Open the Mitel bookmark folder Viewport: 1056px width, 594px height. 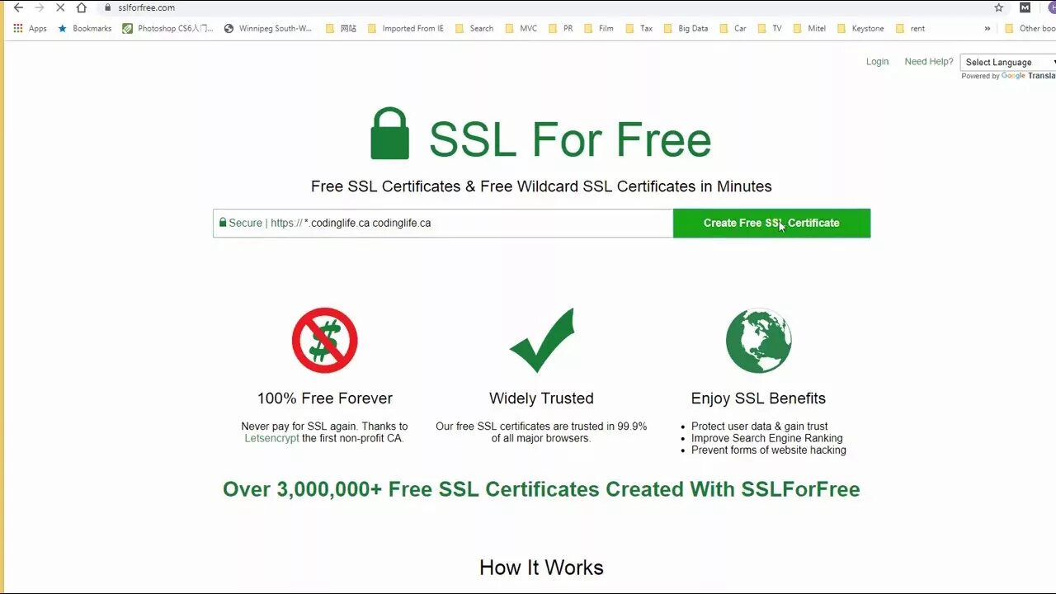809,28
